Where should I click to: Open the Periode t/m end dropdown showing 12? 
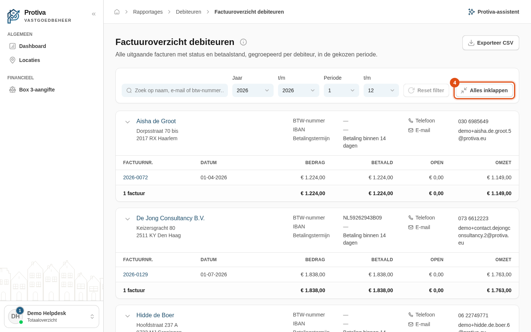pyautogui.click(x=381, y=90)
